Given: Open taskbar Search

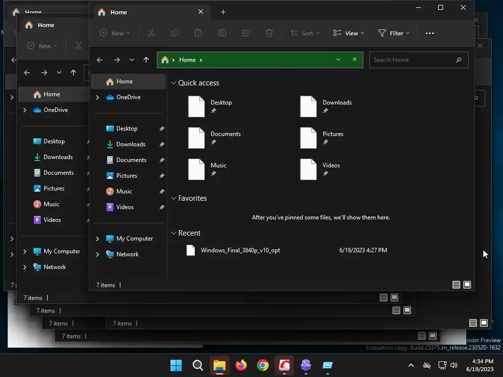Looking at the screenshot, I should click(198, 365).
